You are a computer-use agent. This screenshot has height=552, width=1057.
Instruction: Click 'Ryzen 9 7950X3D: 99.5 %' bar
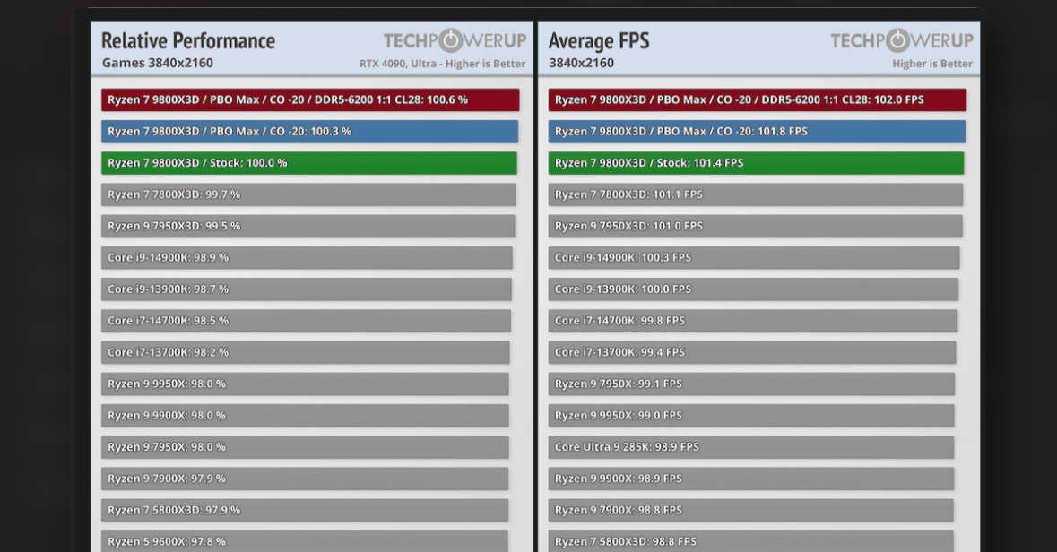308,227
